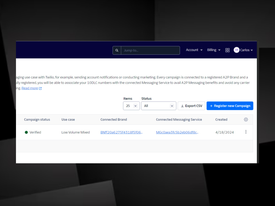This screenshot has width=275, height=206.
Task: Click the Low Volume Mixed cell
Action: pos(76,132)
